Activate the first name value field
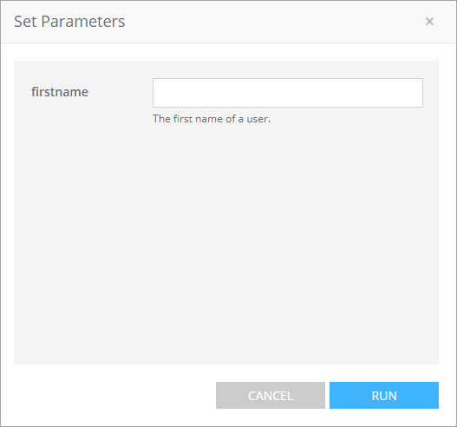Image resolution: width=457 pixels, height=427 pixels. [288, 93]
